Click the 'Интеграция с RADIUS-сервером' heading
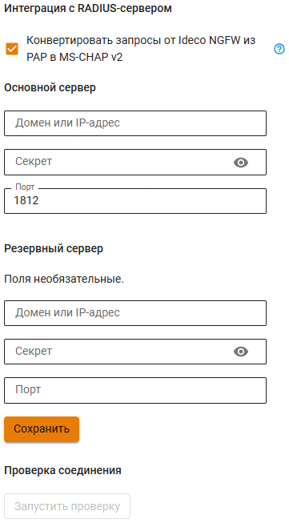 pyautogui.click(x=88, y=8)
